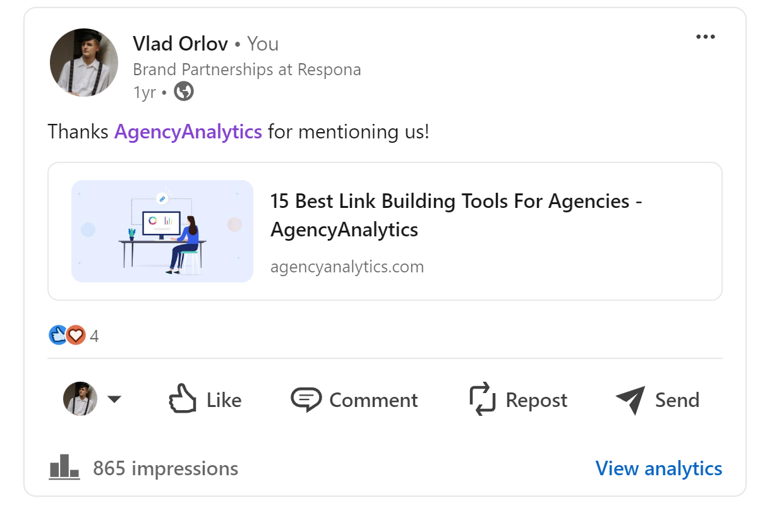760x510 pixels.
Task: Click the Repost arrows icon
Action: pos(483,399)
